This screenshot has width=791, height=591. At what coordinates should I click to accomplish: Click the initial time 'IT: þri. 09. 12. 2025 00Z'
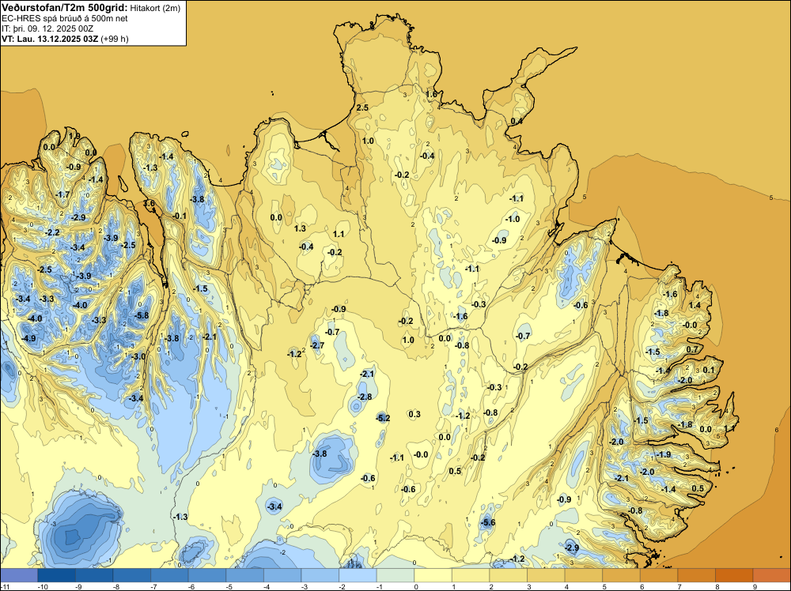pyautogui.click(x=47, y=28)
